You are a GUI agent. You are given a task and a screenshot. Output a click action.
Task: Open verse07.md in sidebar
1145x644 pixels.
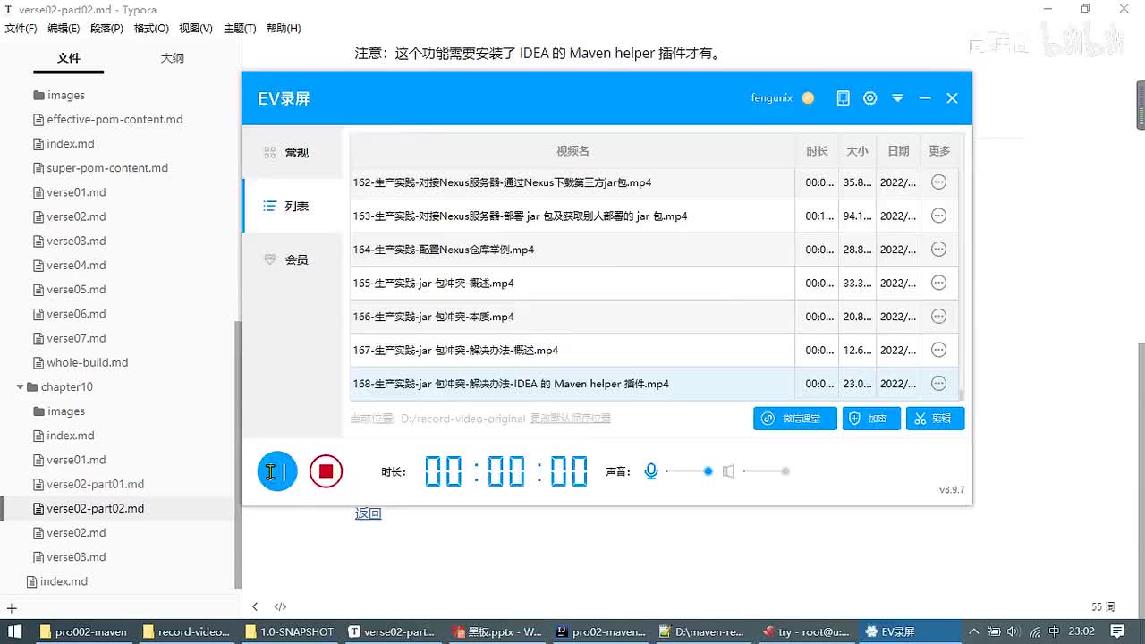76,339
